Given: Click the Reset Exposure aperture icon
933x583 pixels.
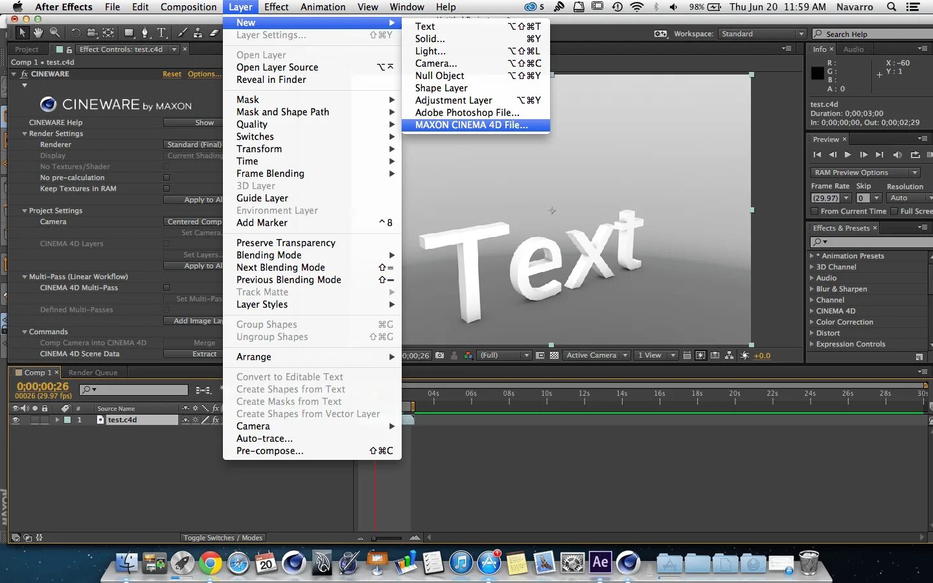Looking at the screenshot, I should (744, 356).
